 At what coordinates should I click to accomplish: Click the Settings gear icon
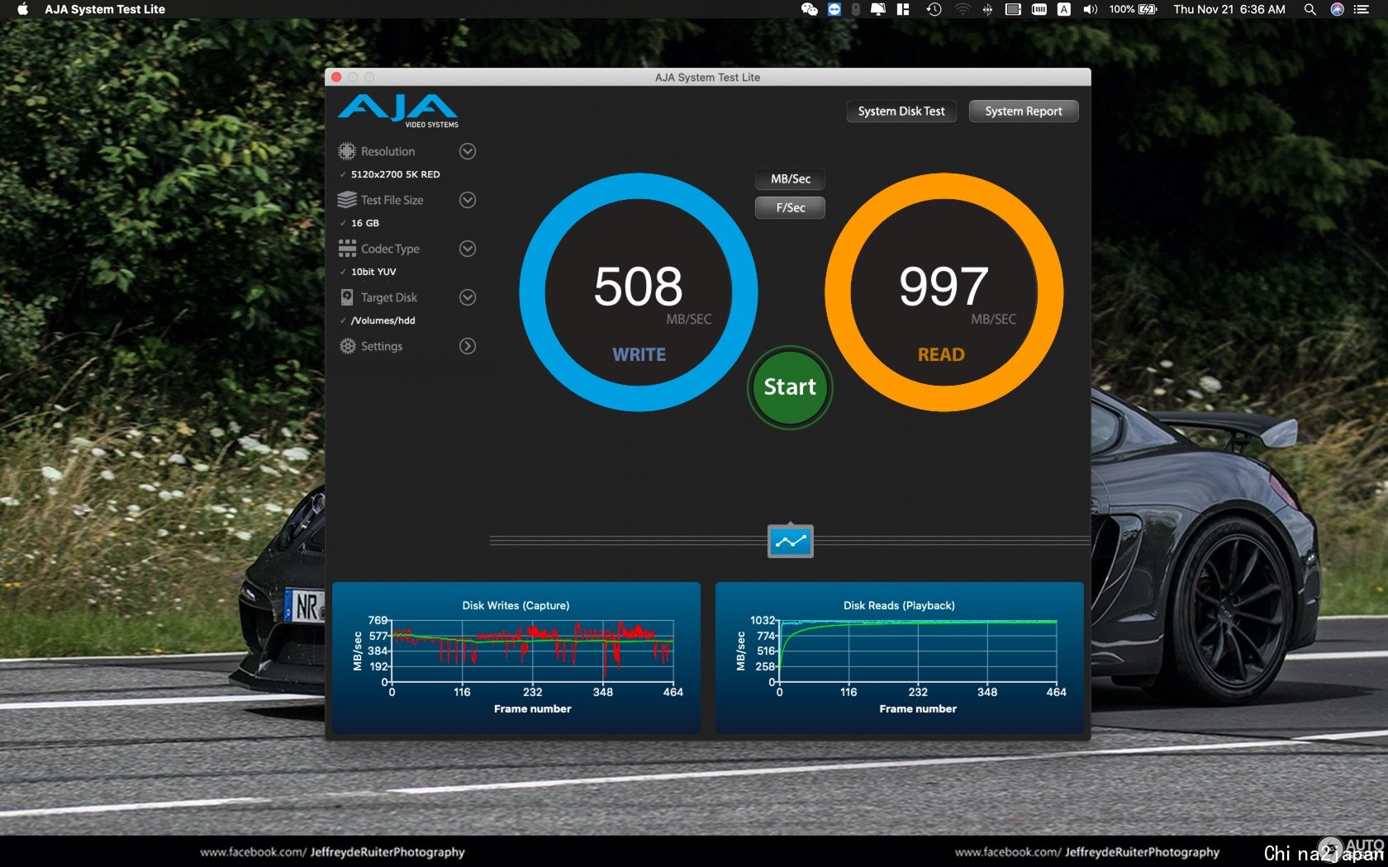point(347,346)
